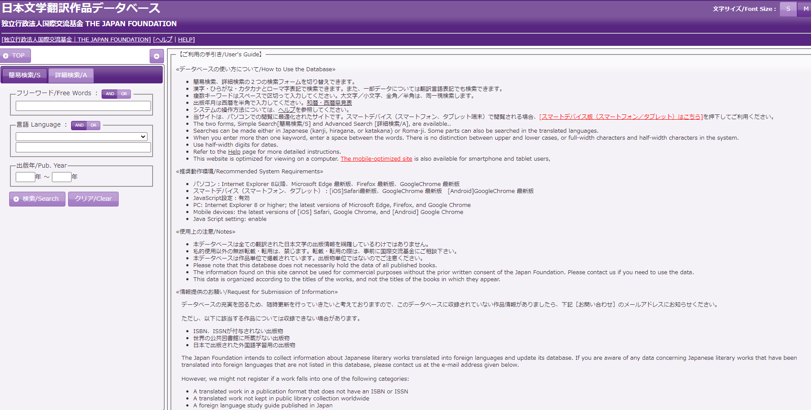Select font size M
Screen dimensions: 811x410
pyautogui.click(x=805, y=9)
